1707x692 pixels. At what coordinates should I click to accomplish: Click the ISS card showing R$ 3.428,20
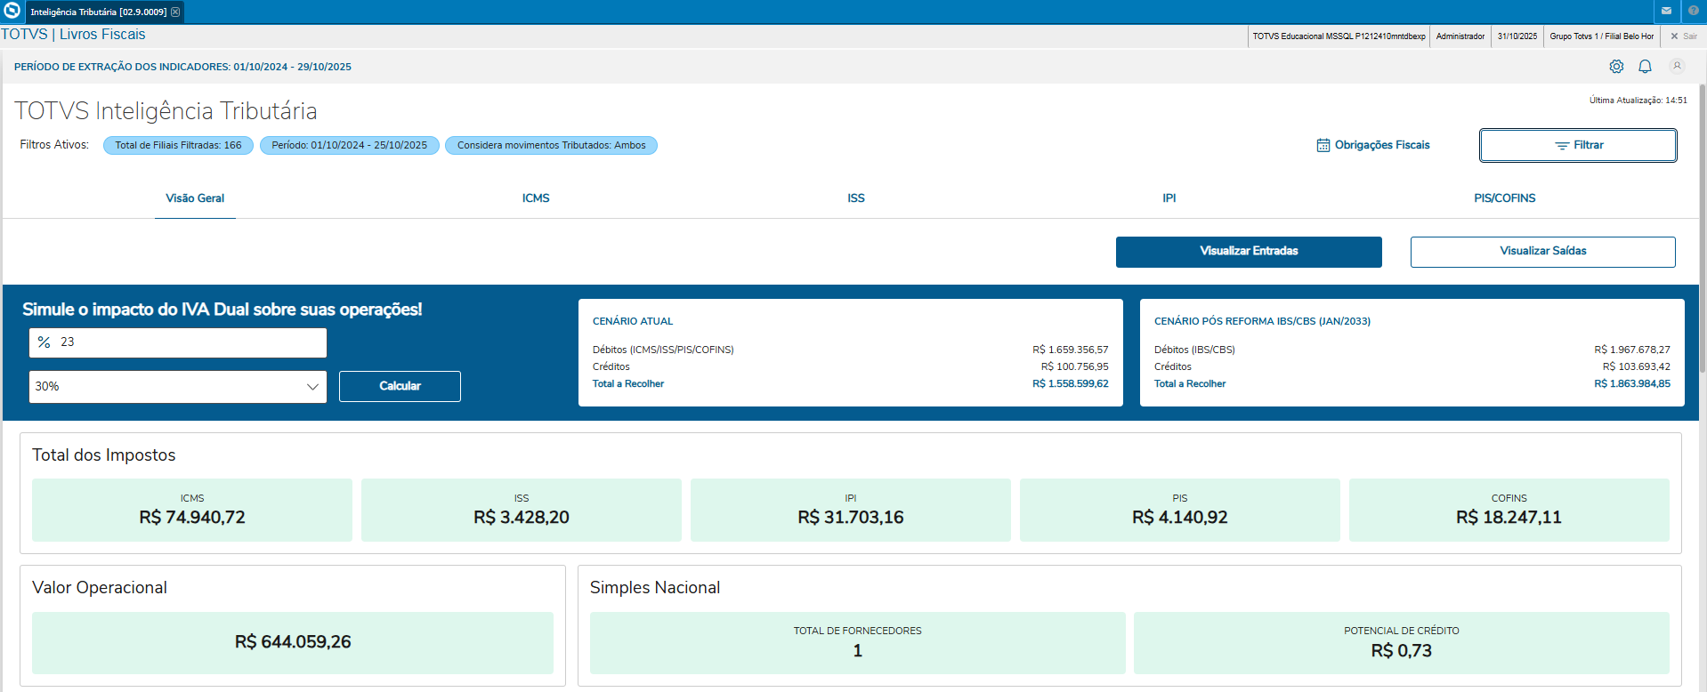(522, 510)
